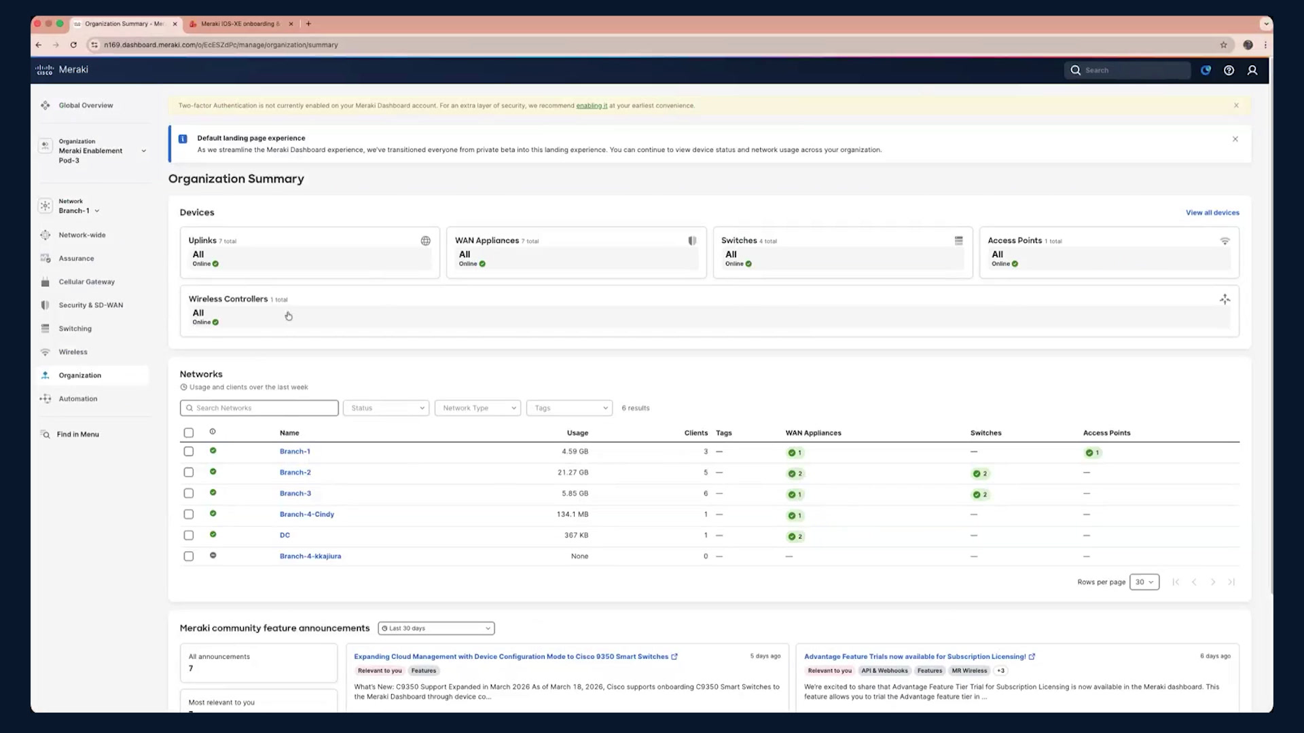Open the Switching sidebar menu
Image resolution: width=1304 pixels, height=733 pixels.
pos(75,328)
